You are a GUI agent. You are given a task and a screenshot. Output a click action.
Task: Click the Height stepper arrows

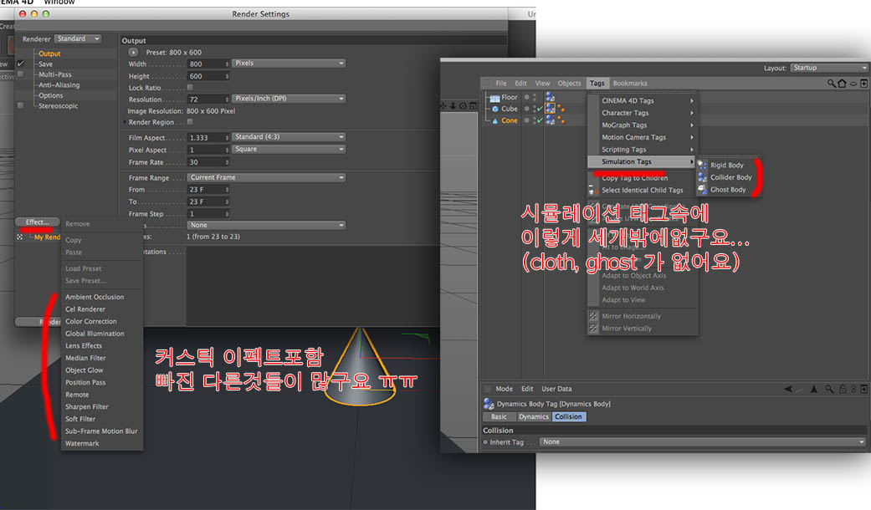pos(227,76)
